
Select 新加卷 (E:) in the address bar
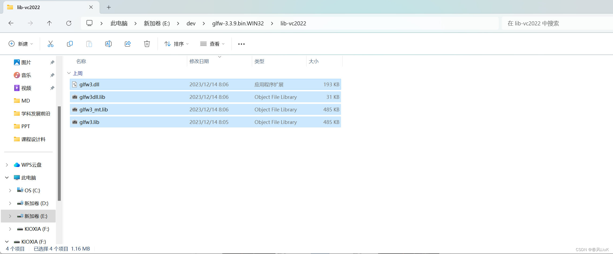tap(157, 24)
